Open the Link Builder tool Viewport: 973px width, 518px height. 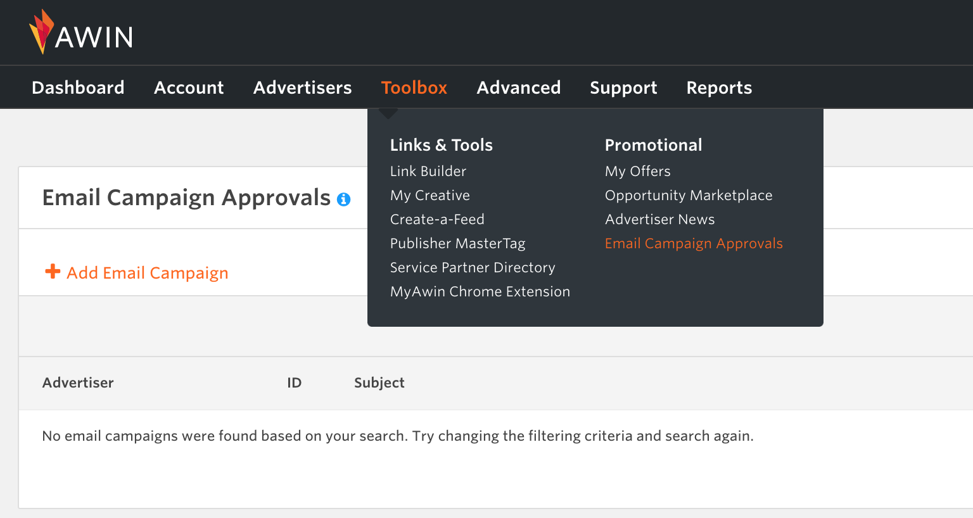pos(428,171)
